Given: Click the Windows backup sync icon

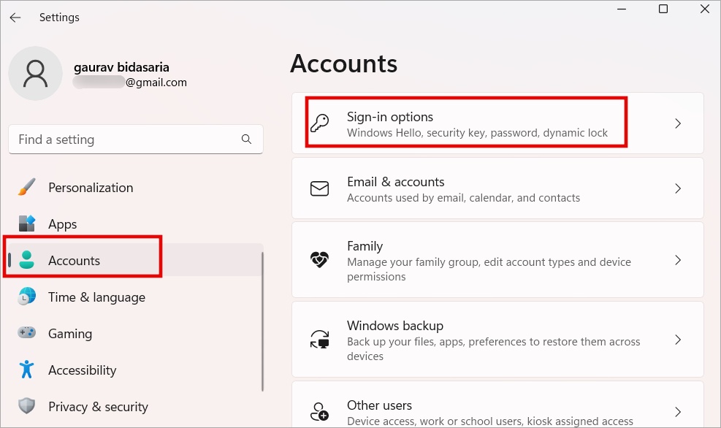Looking at the screenshot, I should coord(319,340).
